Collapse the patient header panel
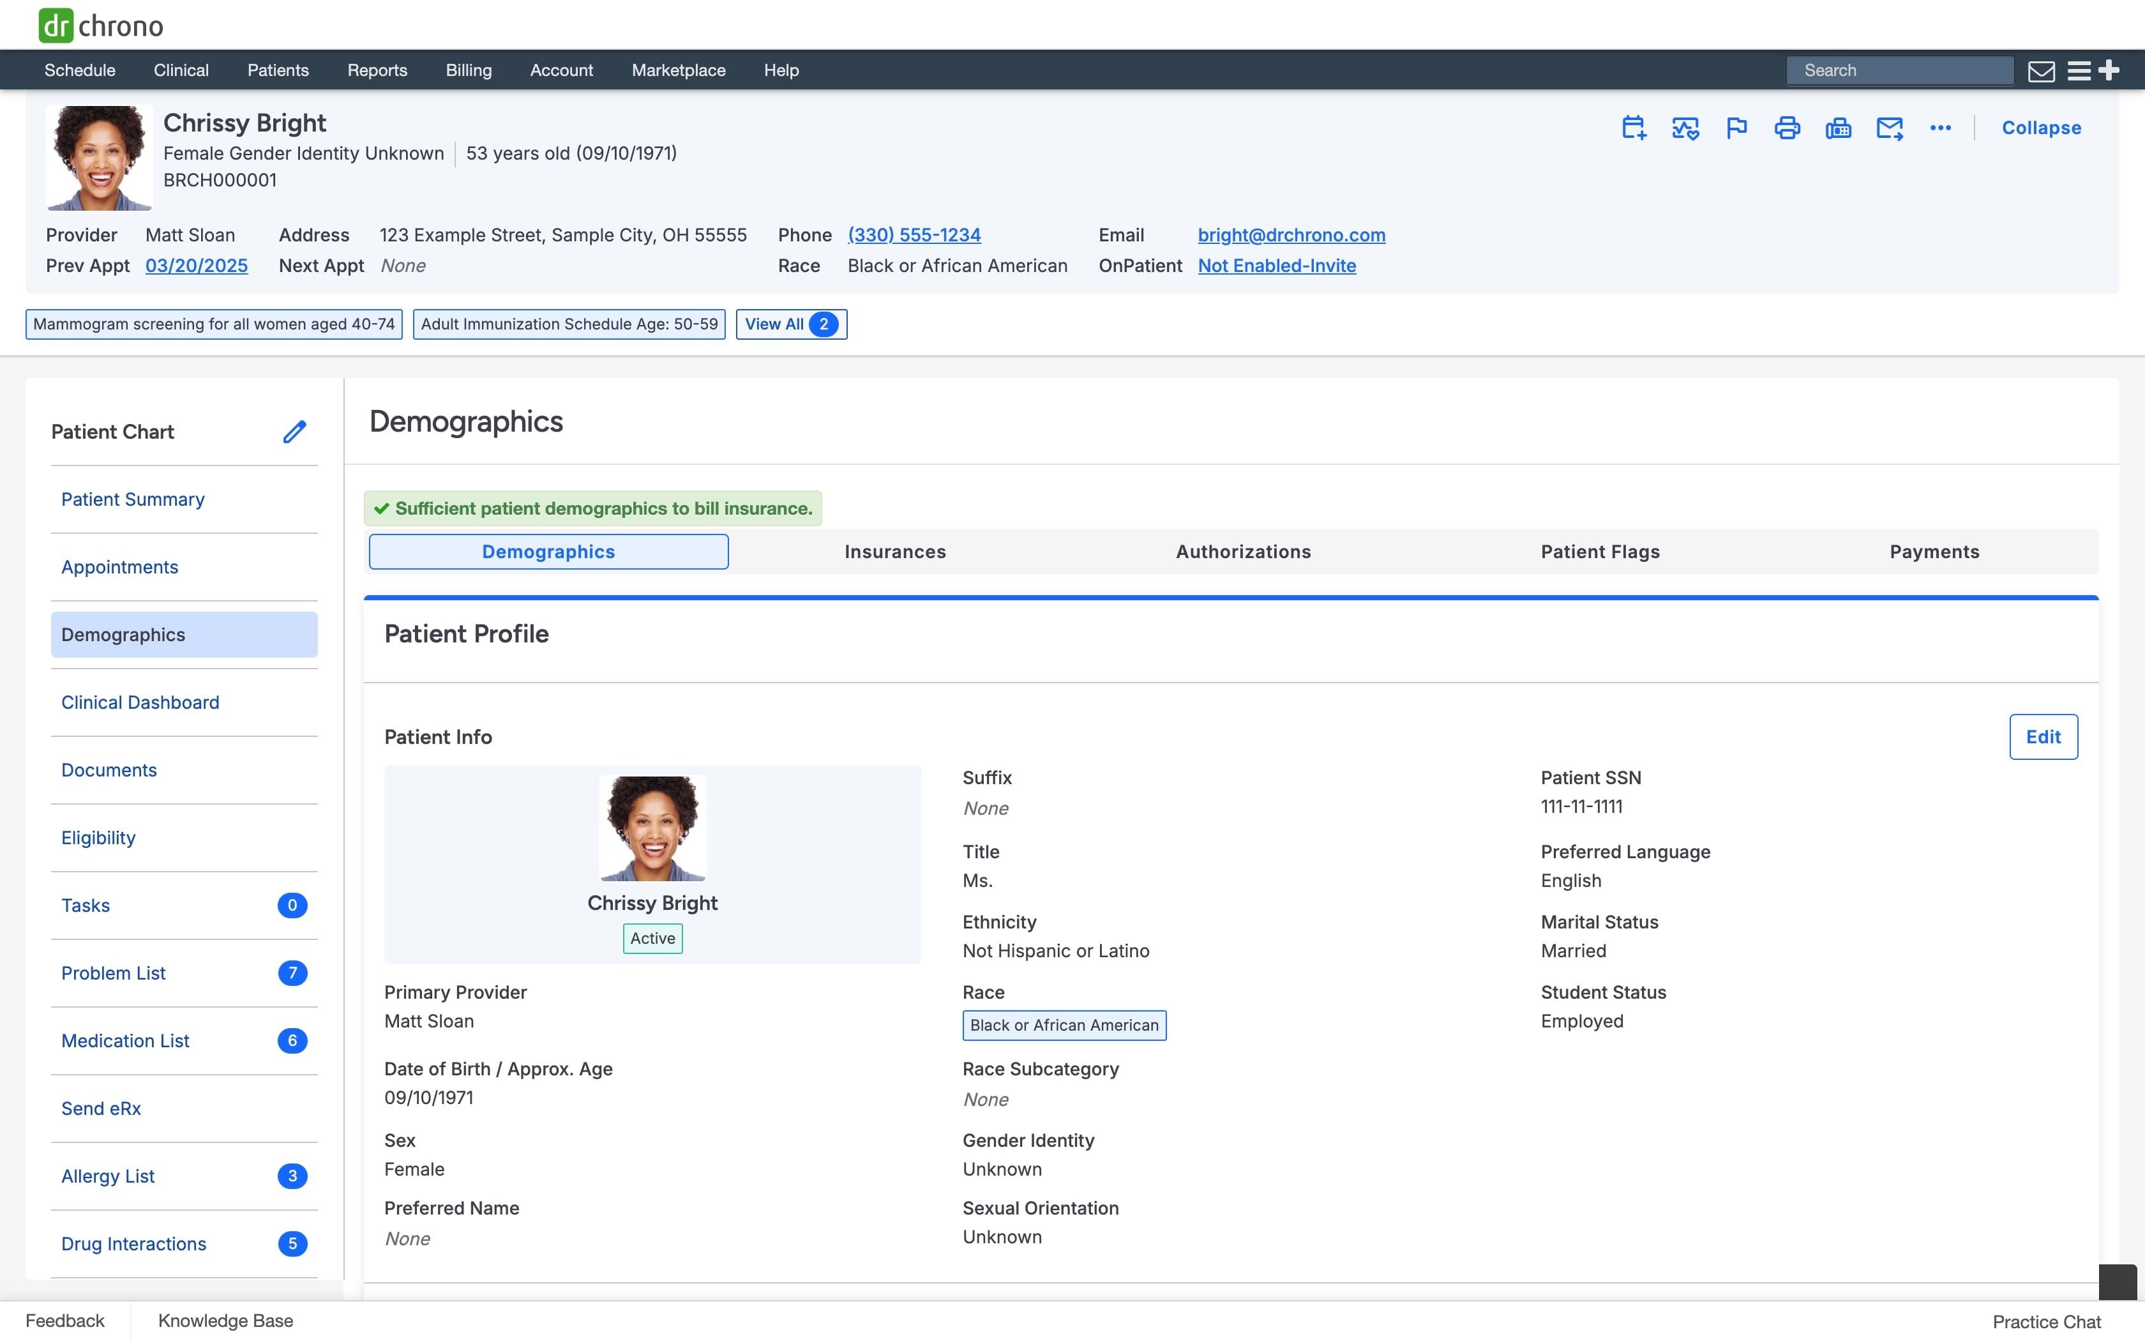 pyautogui.click(x=2042, y=128)
